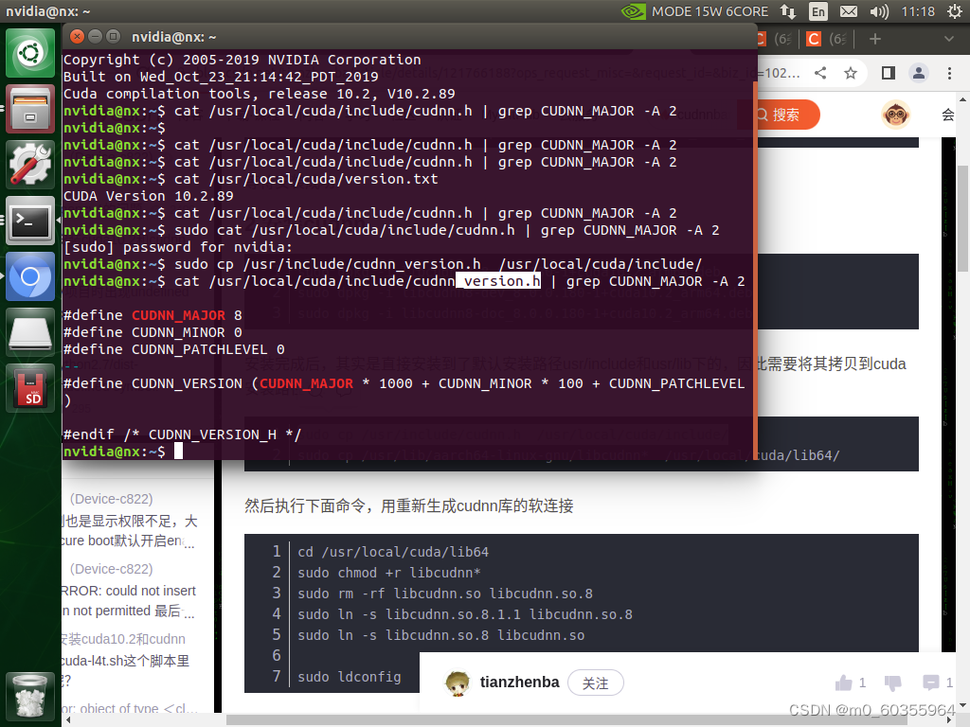This screenshot has width=970, height=727.
Task: Open the removable drive dock icon
Action: pos(30,332)
